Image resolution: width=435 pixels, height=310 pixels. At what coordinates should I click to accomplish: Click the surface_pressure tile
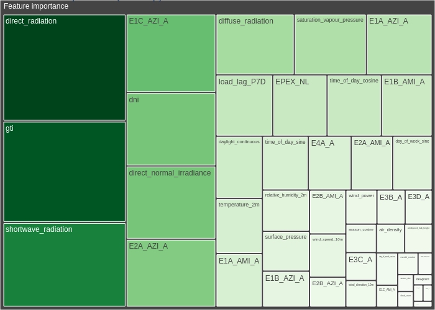pos(286,251)
